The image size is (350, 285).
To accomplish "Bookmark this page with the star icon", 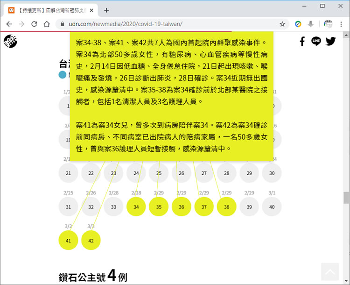I will pos(282,24).
